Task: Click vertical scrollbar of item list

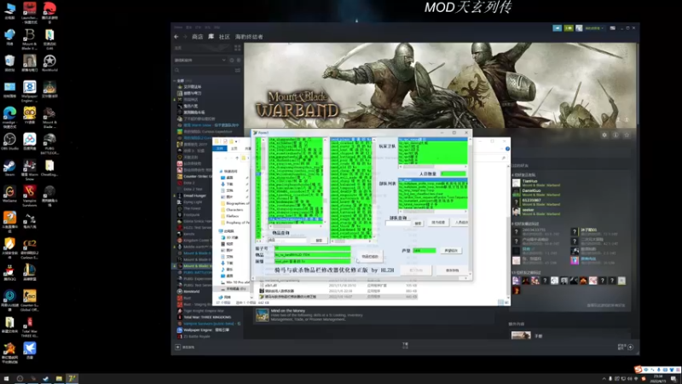Action: point(325,181)
